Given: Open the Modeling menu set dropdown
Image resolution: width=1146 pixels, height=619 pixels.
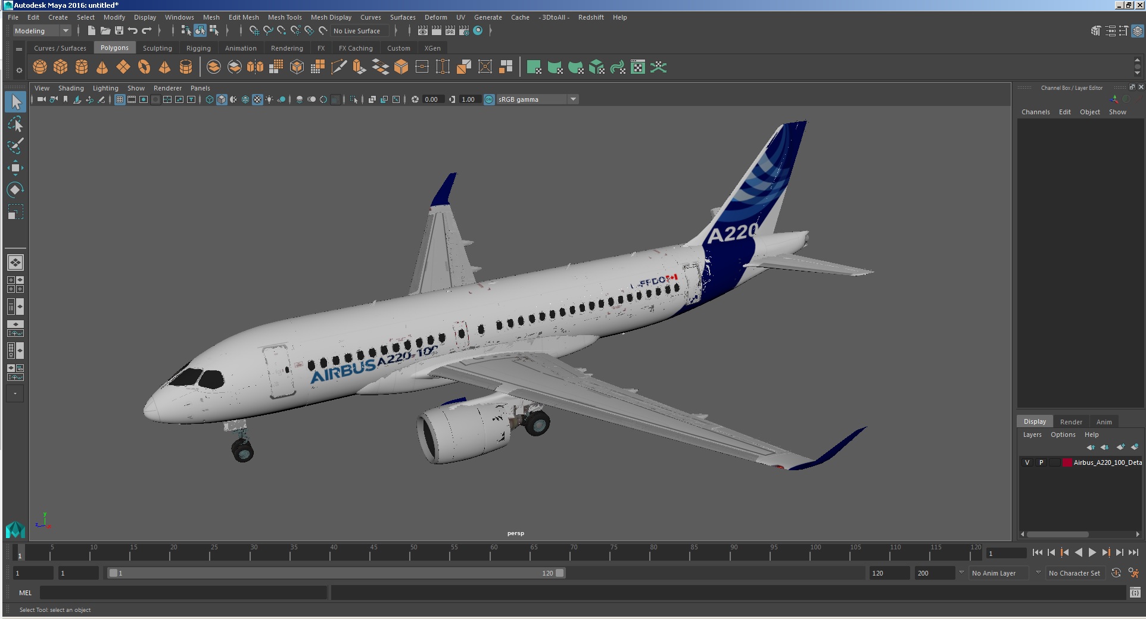Looking at the screenshot, I should tap(42, 31).
